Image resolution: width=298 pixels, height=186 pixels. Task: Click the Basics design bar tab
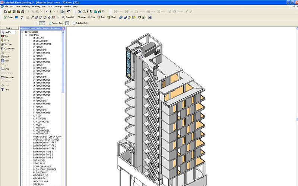[x=9, y=28]
